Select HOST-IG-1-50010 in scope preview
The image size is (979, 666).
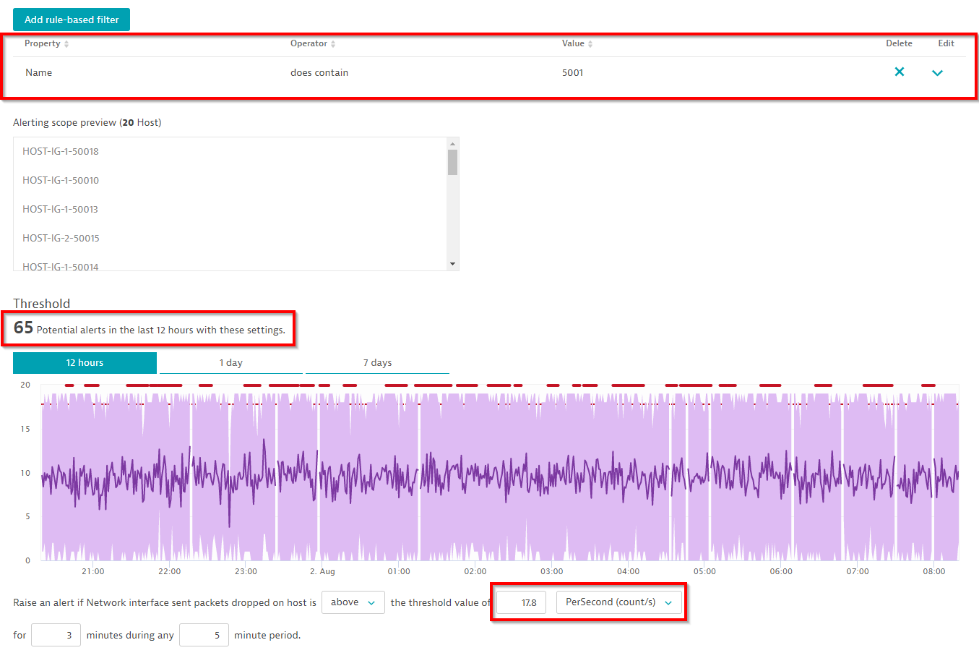pyautogui.click(x=61, y=180)
